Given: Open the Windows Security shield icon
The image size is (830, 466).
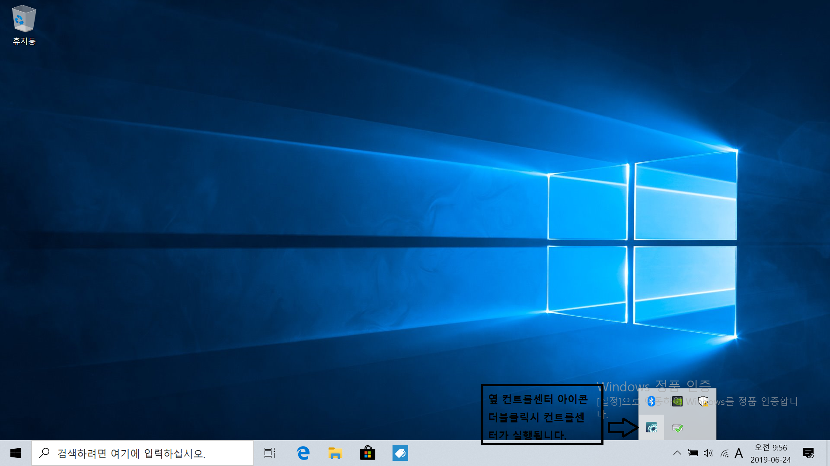Looking at the screenshot, I should (x=703, y=401).
